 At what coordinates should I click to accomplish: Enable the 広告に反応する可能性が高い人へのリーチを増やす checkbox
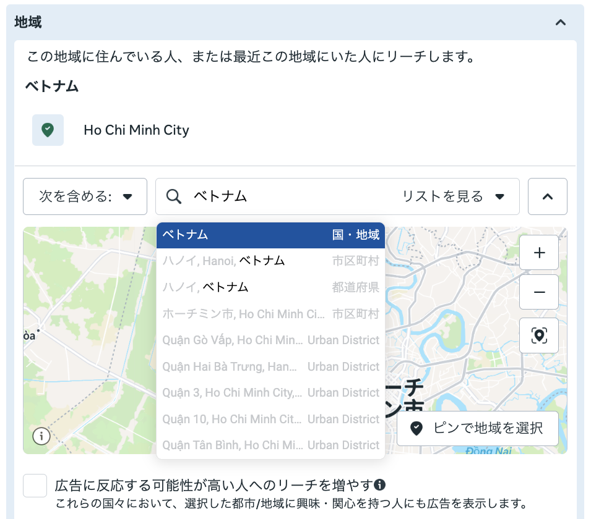click(35, 486)
